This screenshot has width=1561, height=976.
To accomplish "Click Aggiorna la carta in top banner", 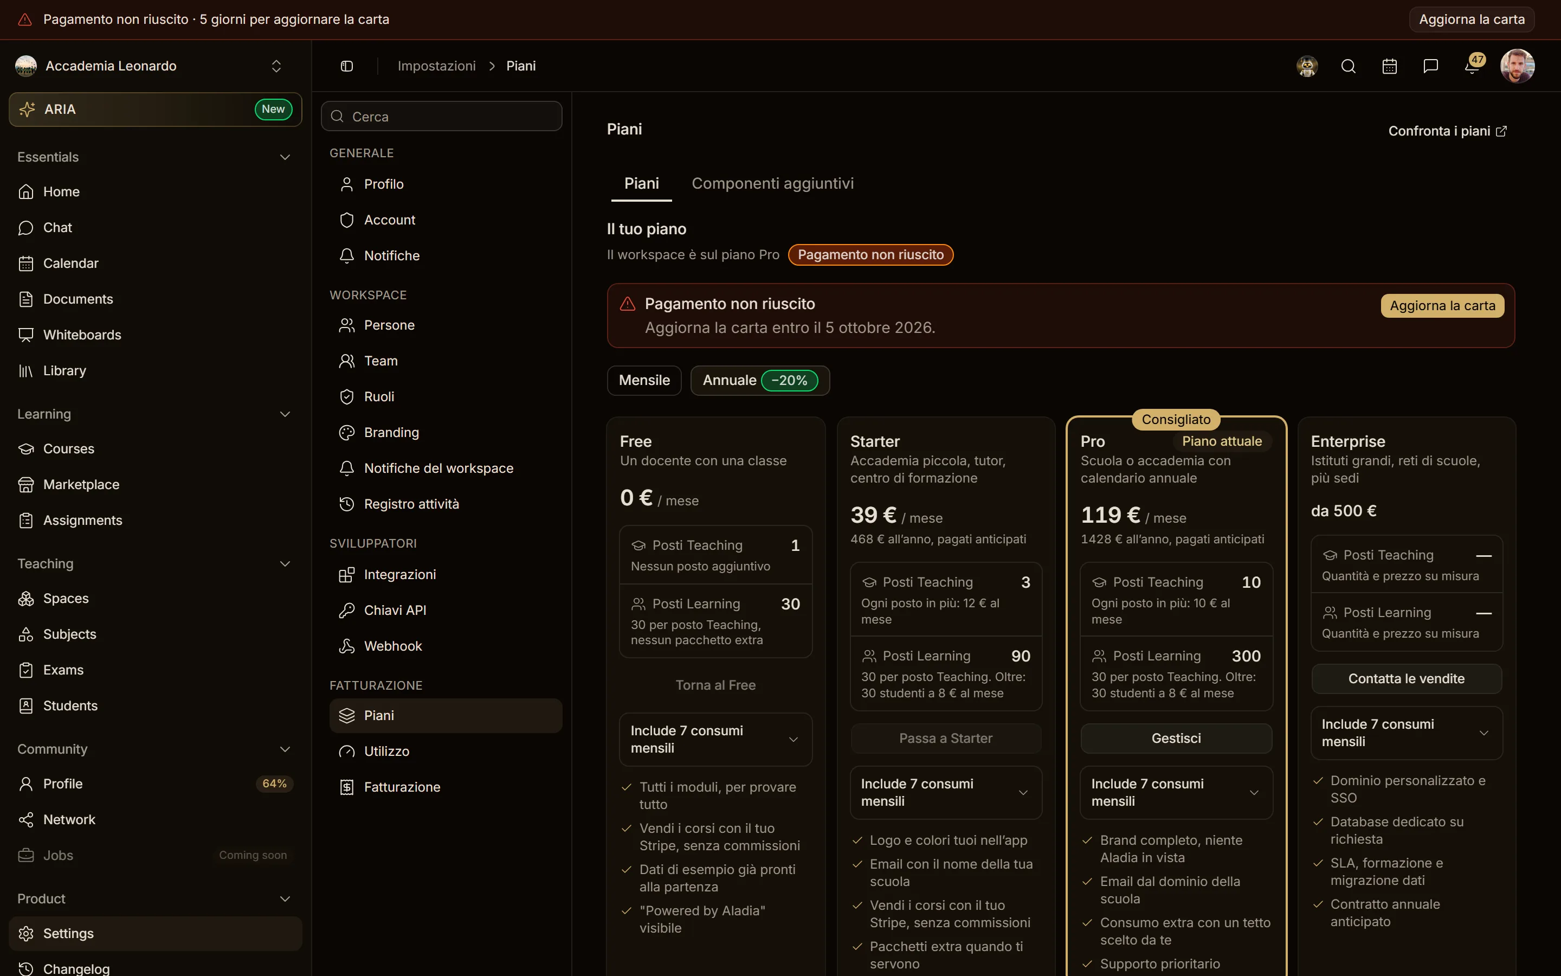I will [1472, 20].
